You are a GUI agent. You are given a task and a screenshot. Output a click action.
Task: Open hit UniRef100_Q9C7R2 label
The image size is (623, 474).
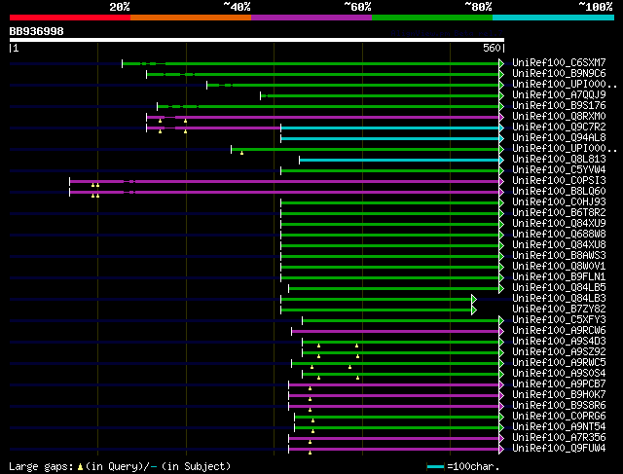[x=559, y=128]
